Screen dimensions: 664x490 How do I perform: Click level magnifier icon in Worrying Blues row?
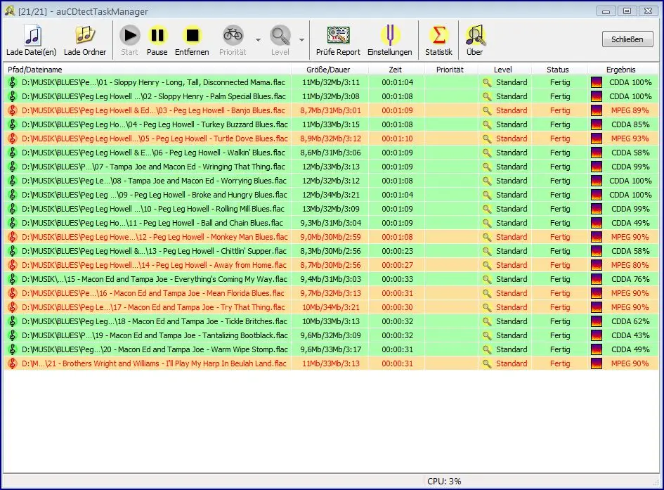tap(487, 181)
